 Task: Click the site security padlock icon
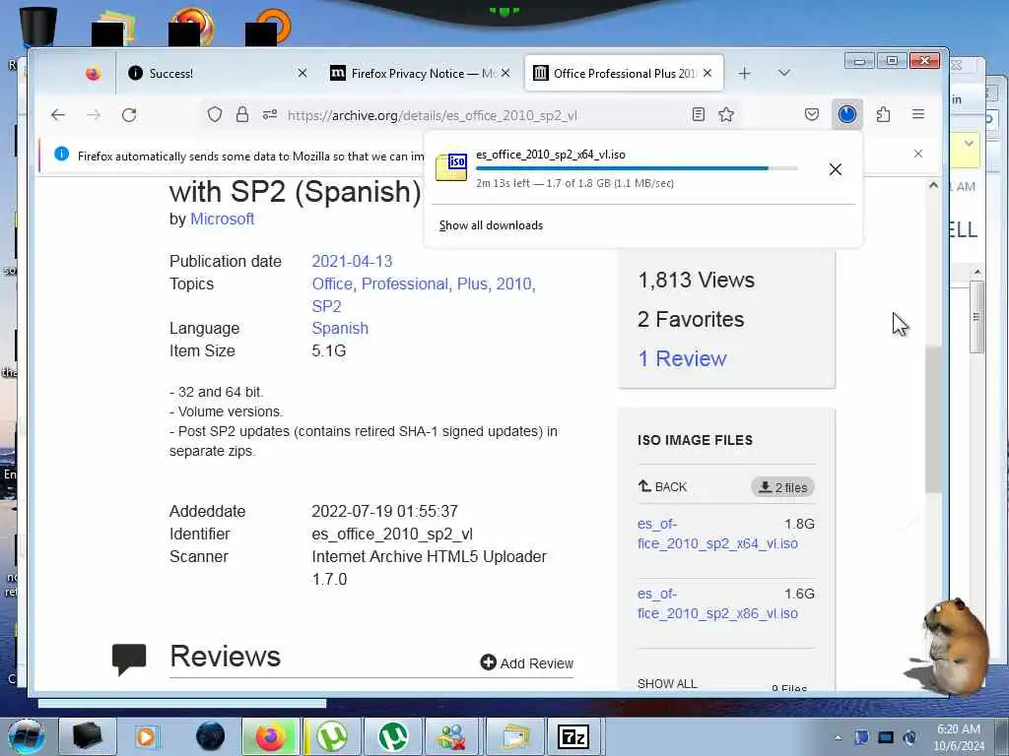[x=242, y=115]
